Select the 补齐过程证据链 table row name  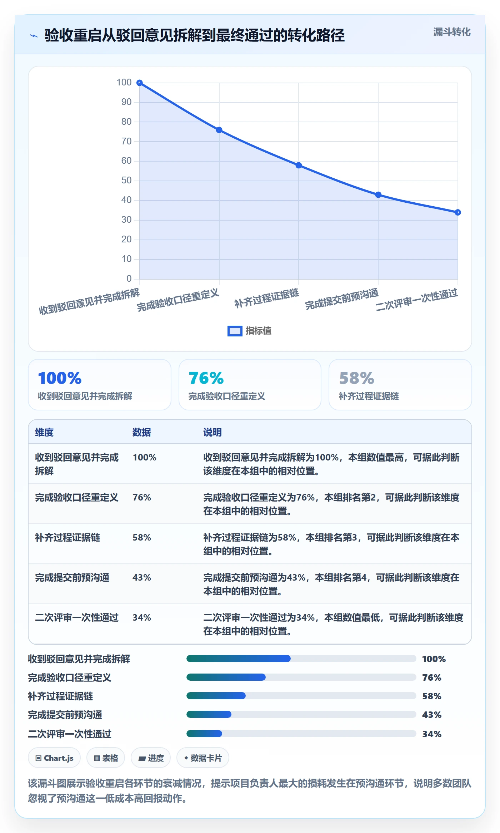67,537
